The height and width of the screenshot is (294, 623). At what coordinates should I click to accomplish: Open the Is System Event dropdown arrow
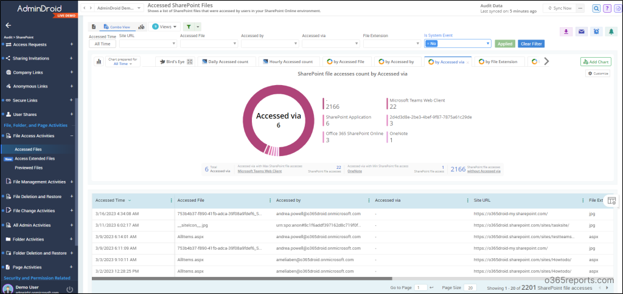click(488, 44)
